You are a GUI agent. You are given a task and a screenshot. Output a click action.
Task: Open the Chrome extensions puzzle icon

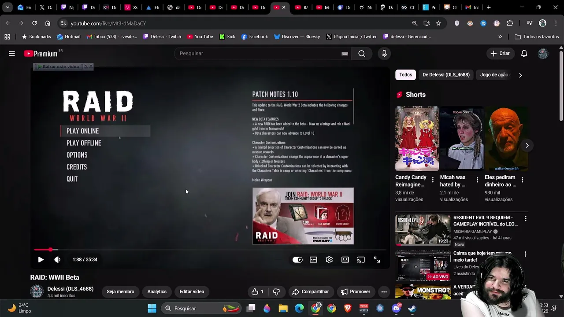[510, 23]
